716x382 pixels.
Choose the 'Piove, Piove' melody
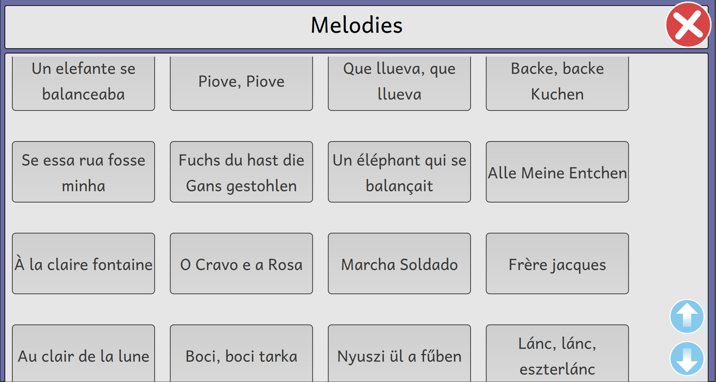pyautogui.click(x=241, y=82)
